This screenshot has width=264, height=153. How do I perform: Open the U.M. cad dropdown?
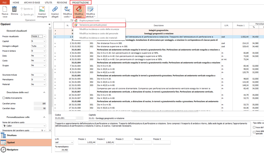pos(72,143)
